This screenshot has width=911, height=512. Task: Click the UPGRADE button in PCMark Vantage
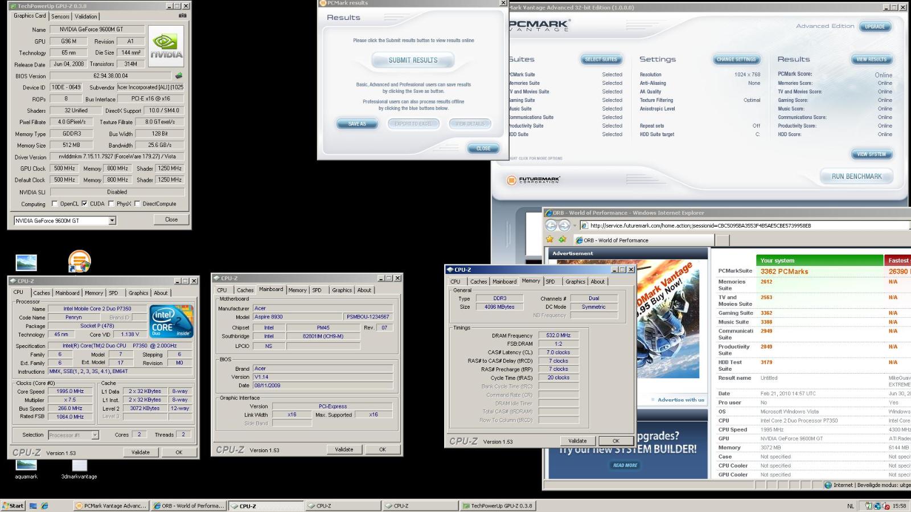click(x=875, y=27)
